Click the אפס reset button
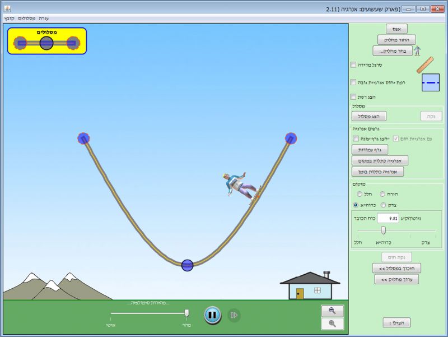448x337 pixels. (x=396, y=29)
